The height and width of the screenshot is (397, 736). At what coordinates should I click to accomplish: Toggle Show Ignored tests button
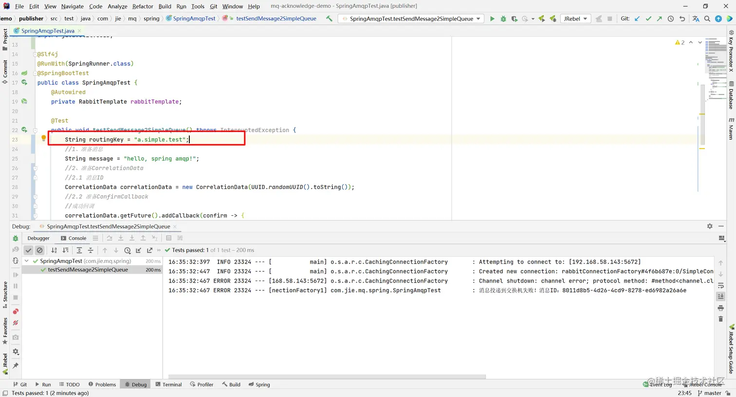(x=40, y=250)
